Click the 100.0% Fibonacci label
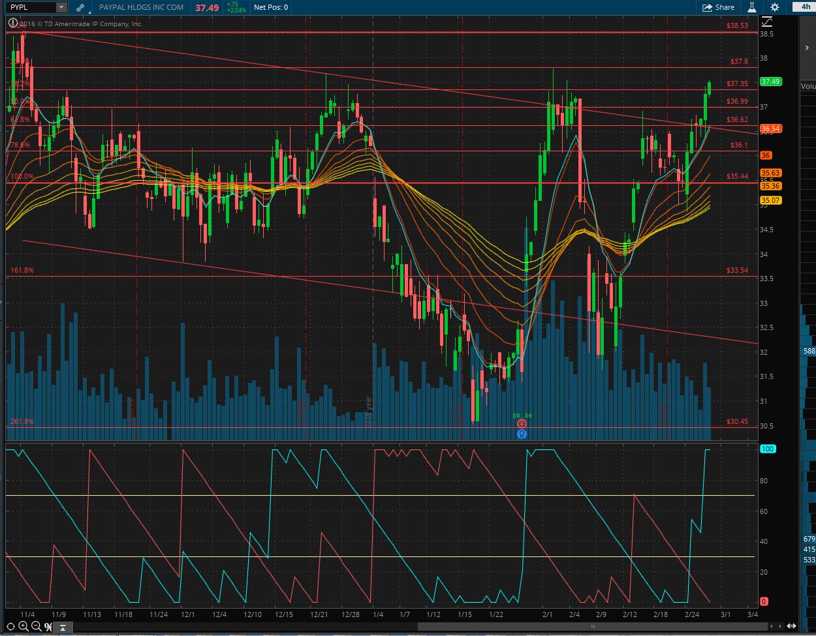This screenshot has height=636, width=816. (x=22, y=177)
